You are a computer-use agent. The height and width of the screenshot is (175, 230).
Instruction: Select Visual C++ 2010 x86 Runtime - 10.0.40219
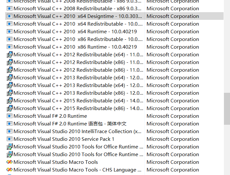(x=75, y=47)
